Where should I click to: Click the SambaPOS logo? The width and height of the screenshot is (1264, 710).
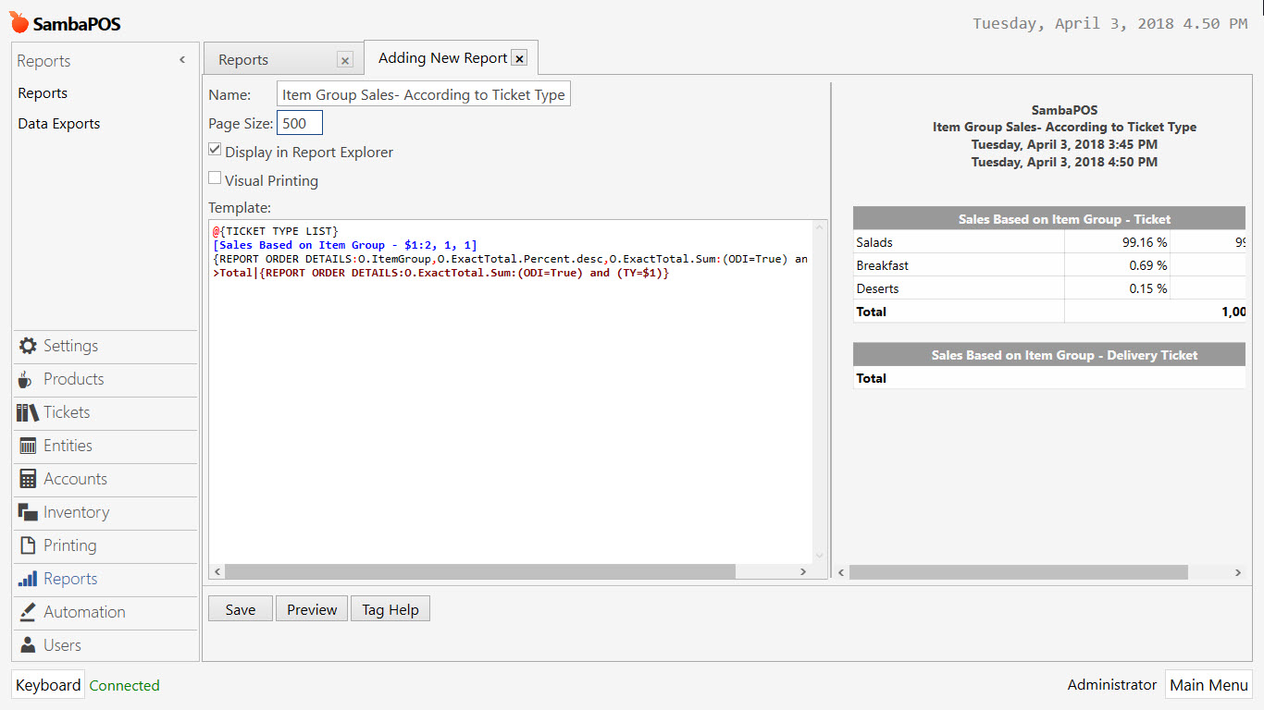point(65,22)
